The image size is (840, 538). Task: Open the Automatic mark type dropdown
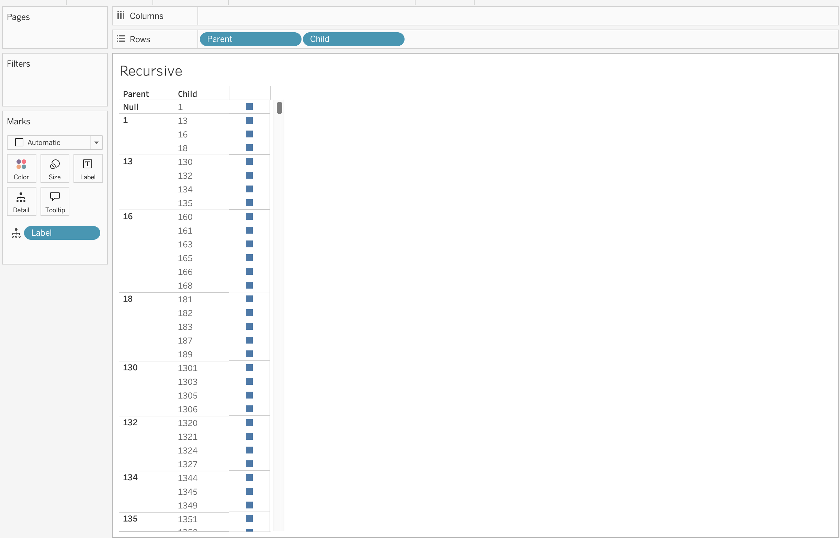97,143
